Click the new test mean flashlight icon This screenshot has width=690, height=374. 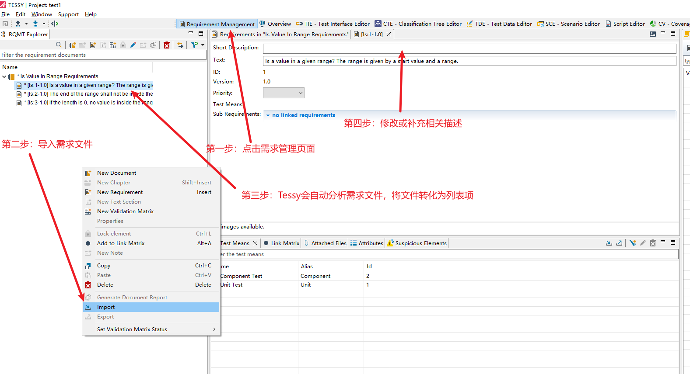633,243
